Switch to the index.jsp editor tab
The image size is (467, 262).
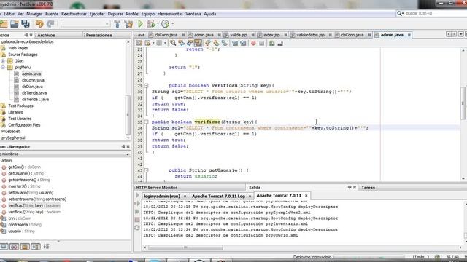pyautogui.click(x=271, y=35)
